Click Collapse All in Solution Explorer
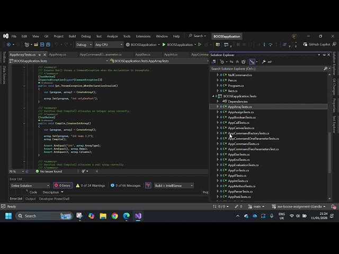Viewport: 339px width, 254px height. pyautogui.click(x=237, y=62)
